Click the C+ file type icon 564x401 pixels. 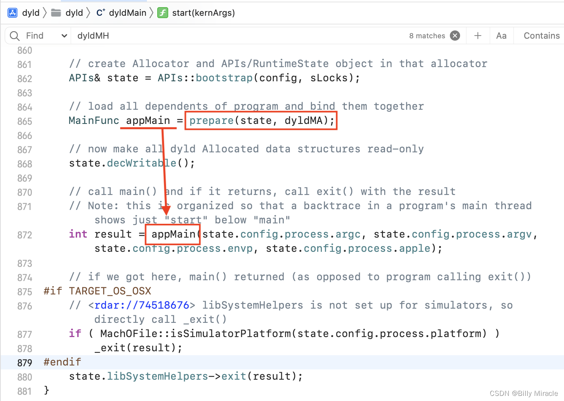(101, 13)
